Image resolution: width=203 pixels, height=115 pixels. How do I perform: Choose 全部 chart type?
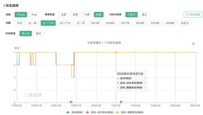pyautogui.click(x=64, y=14)
